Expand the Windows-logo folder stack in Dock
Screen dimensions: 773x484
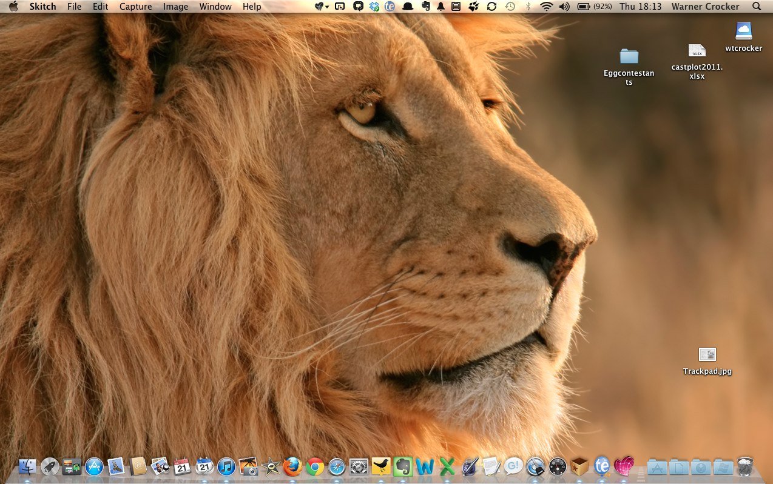coord(723,466)
